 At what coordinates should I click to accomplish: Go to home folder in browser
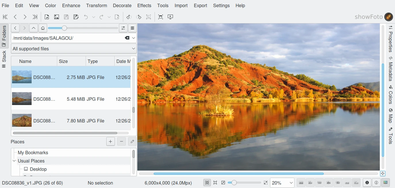43,28
